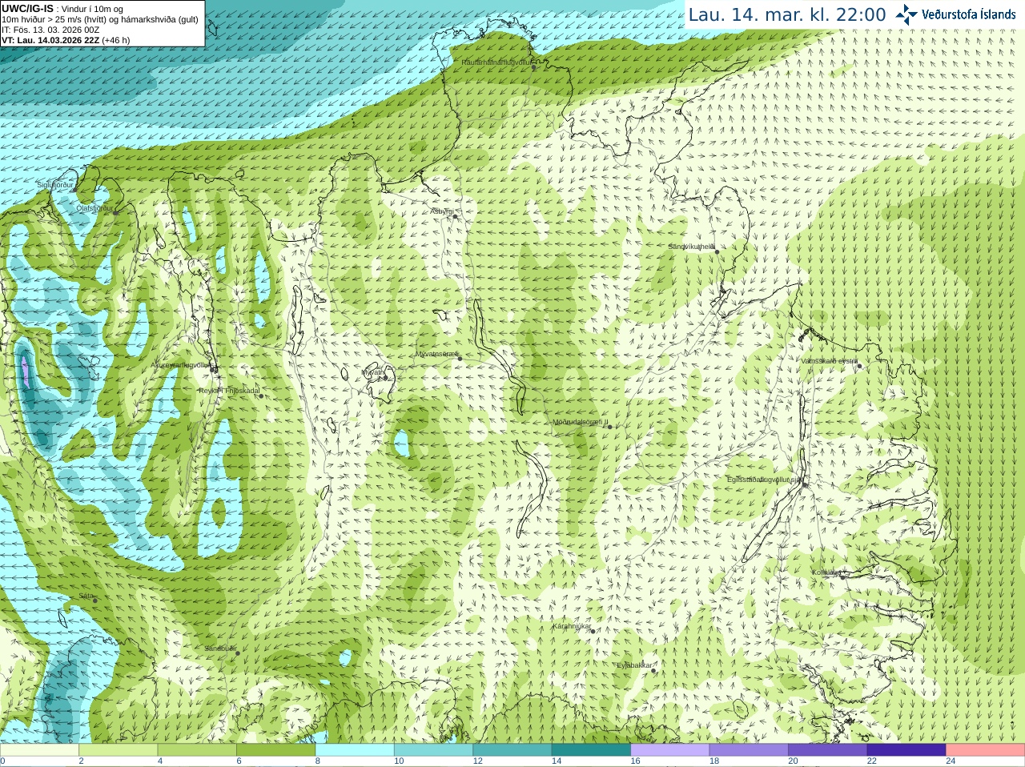Click the 16–18 m/s lavender legend swatch
Viewport: 1025px width, 767px height.
coord(670,750)
